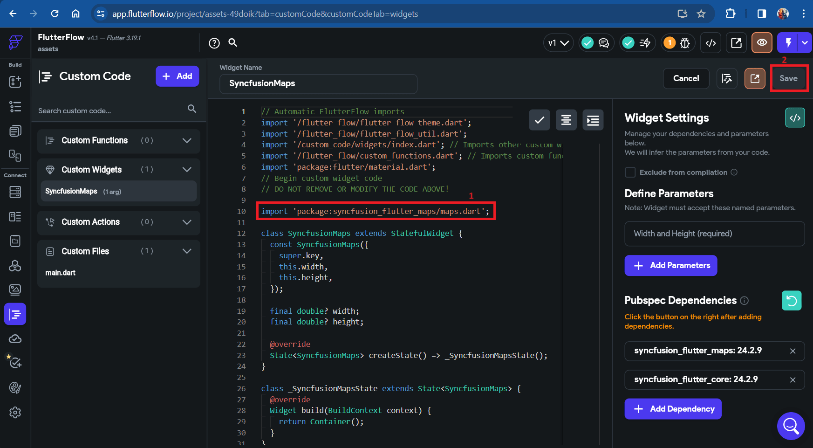Click the help question mark icon
The width and height of the screenshot is (813, 448).
pyautogui.click(x=214, y=43)
